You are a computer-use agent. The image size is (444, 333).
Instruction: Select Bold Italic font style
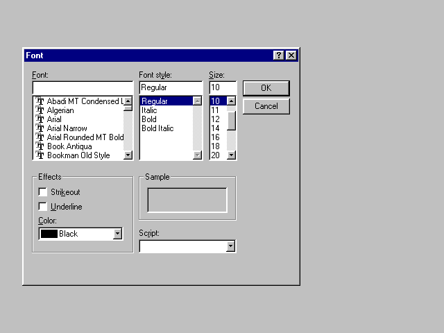tap(157, 128)
